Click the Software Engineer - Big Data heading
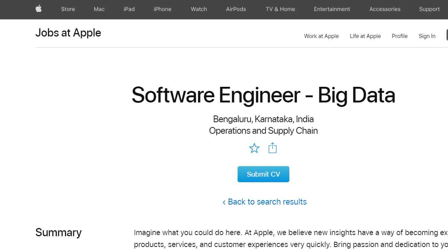 (x=263, y=95)
